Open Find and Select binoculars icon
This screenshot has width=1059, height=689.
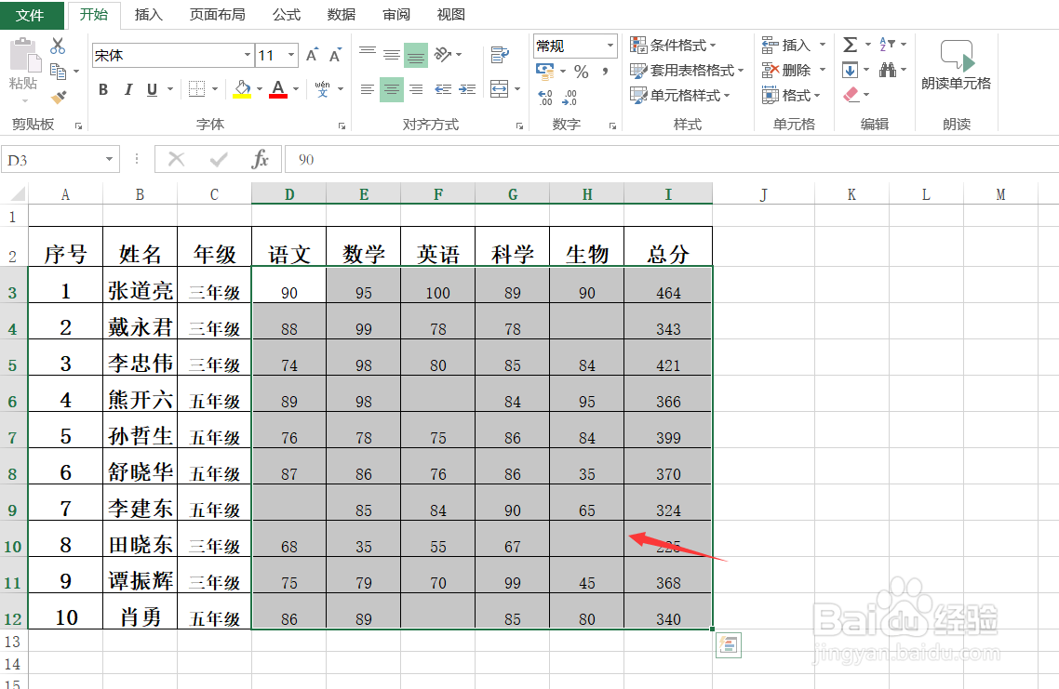click(888, 70)
